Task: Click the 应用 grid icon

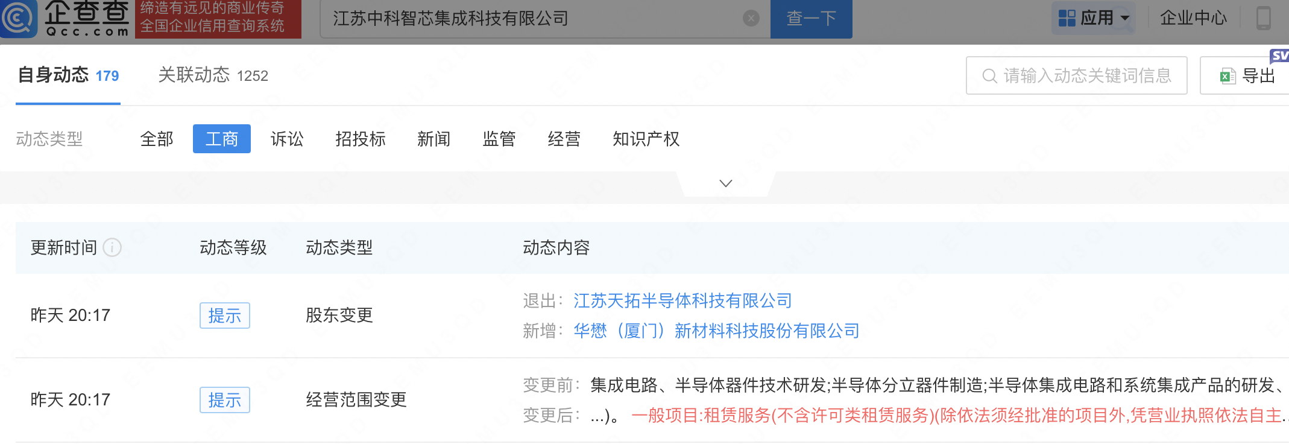Action: click(x=1067, y=18)
